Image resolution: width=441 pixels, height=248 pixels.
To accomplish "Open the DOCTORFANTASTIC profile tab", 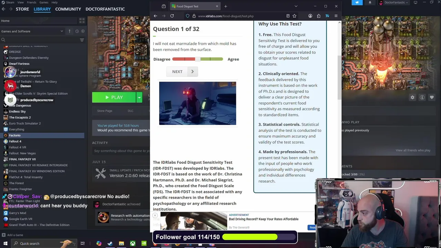I will pyautogui.click(x=105, y=9).
